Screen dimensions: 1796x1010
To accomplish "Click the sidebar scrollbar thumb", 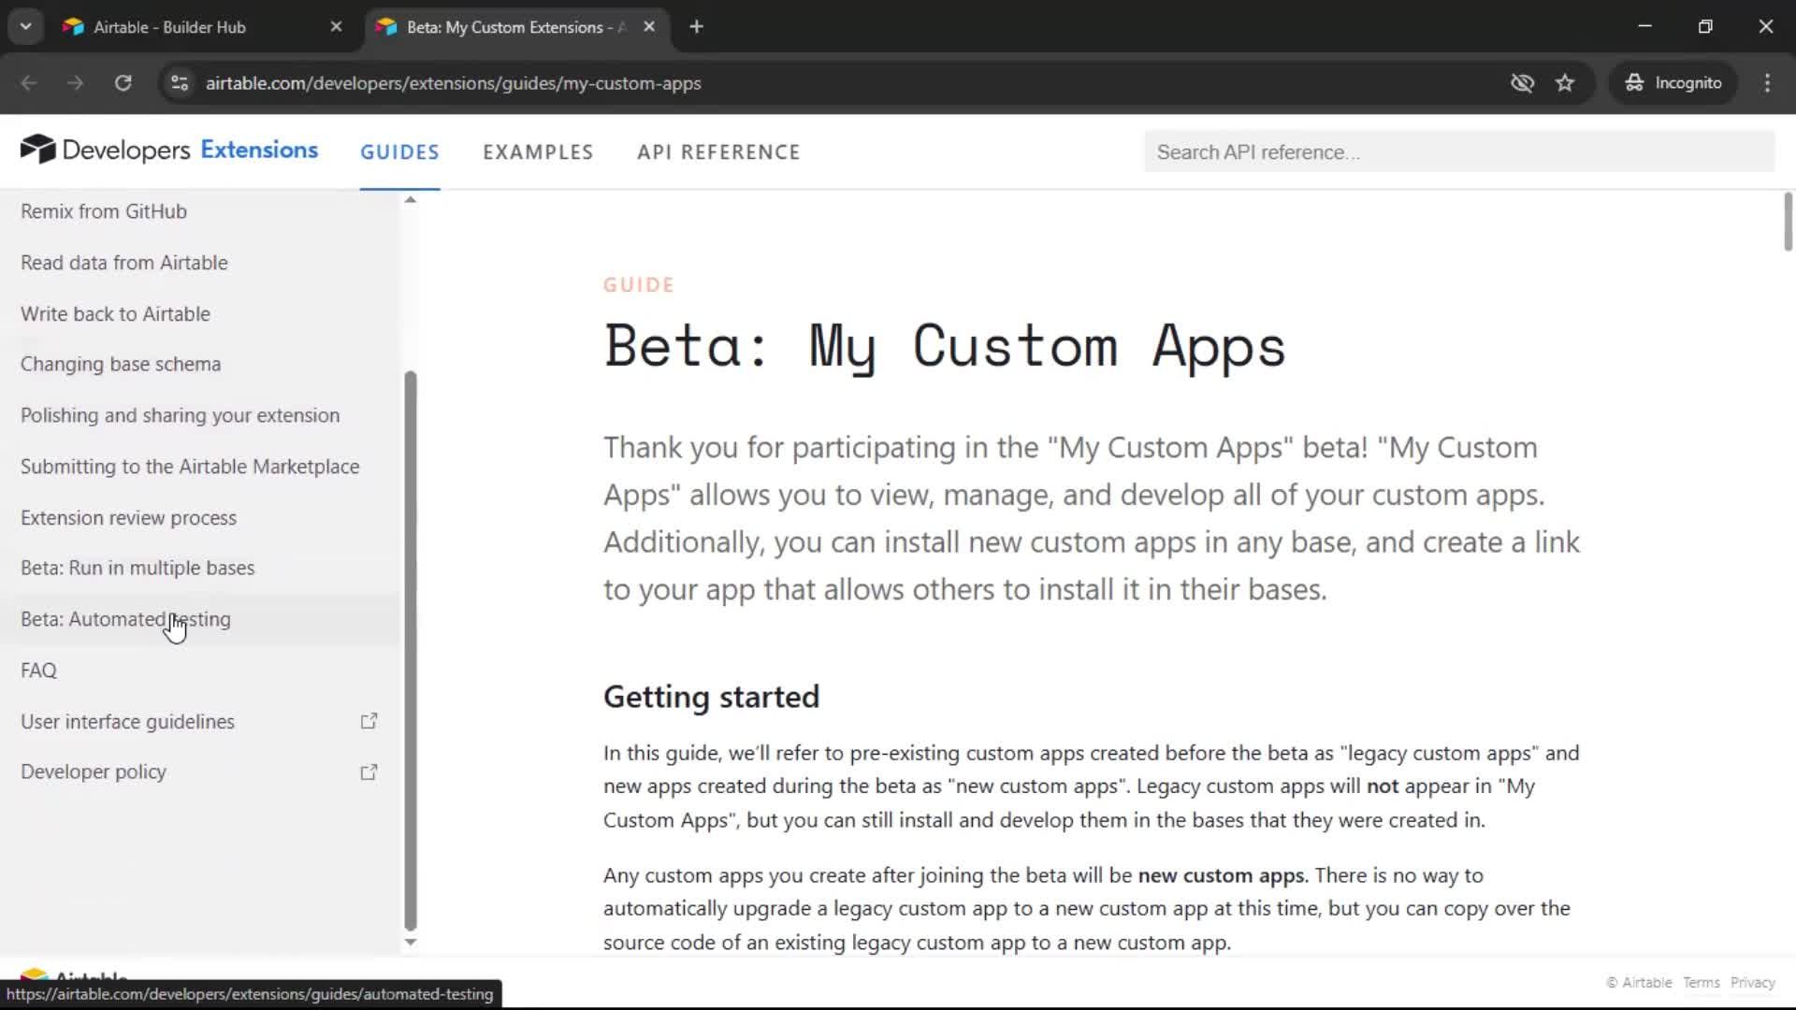I will [410, 651].
